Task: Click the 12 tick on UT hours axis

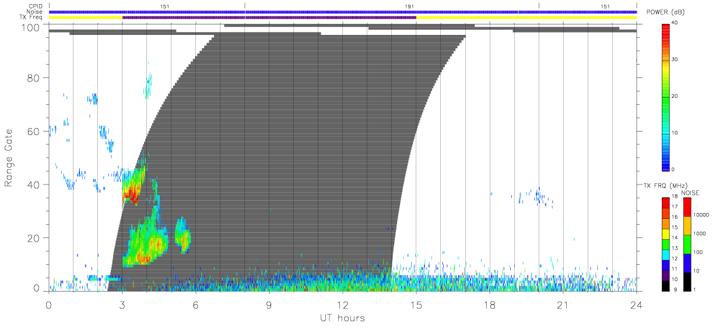Action: 342,304
